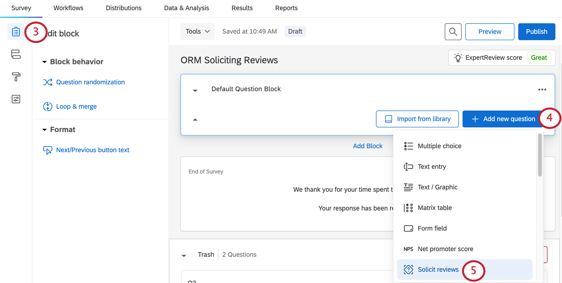Viewport: 562px width, 283px height.
Task: Open Survey options sidebar icon
Action: point(16,99)
